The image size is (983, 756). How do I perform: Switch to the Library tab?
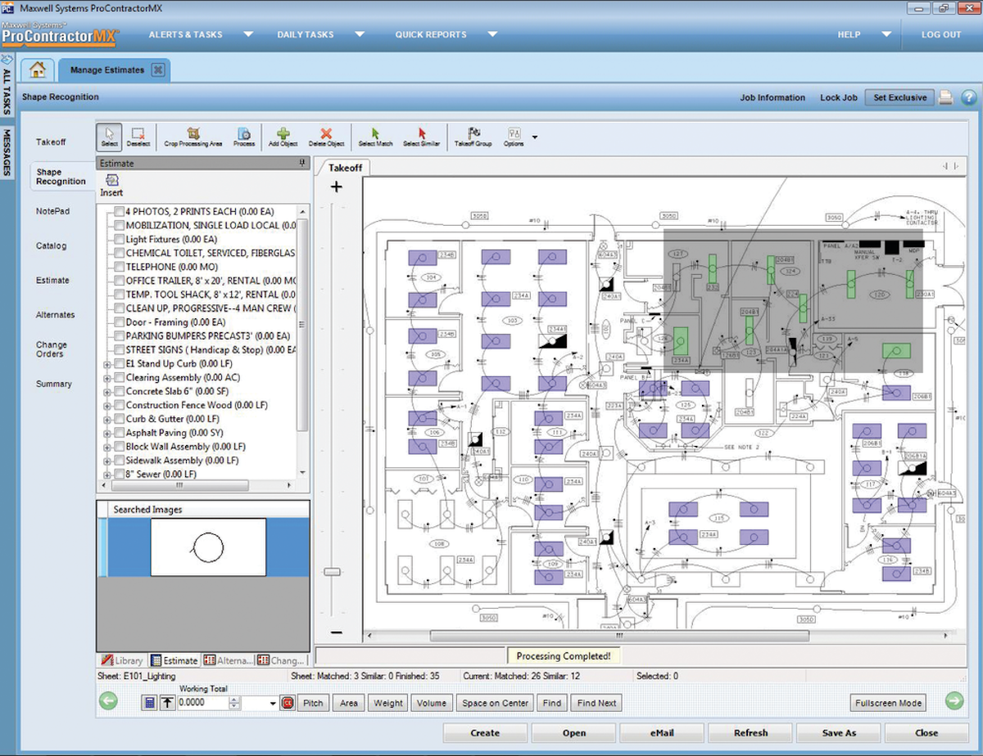point(122,660)
